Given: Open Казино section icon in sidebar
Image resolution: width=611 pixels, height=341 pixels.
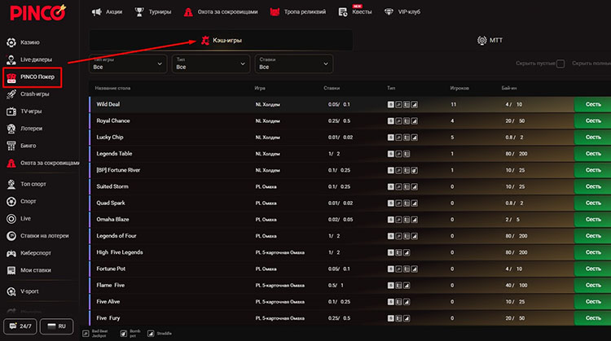Looking at the screenshot, I should [x=11, y=42].
